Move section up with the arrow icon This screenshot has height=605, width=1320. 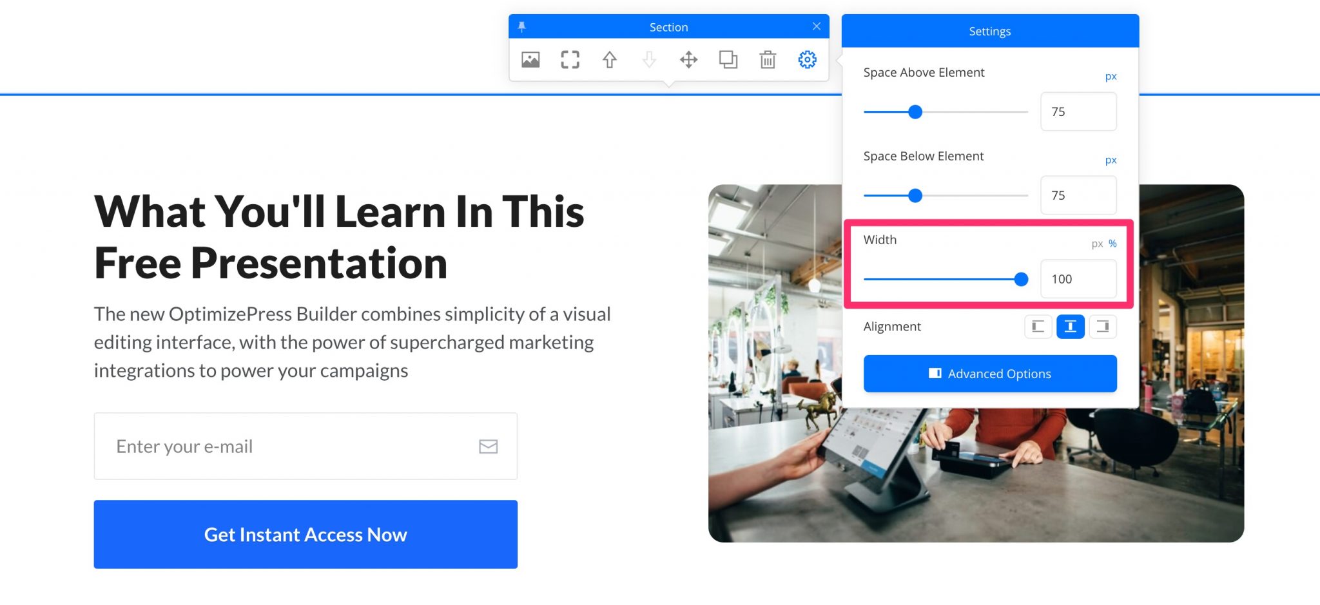tap(609, 60)
